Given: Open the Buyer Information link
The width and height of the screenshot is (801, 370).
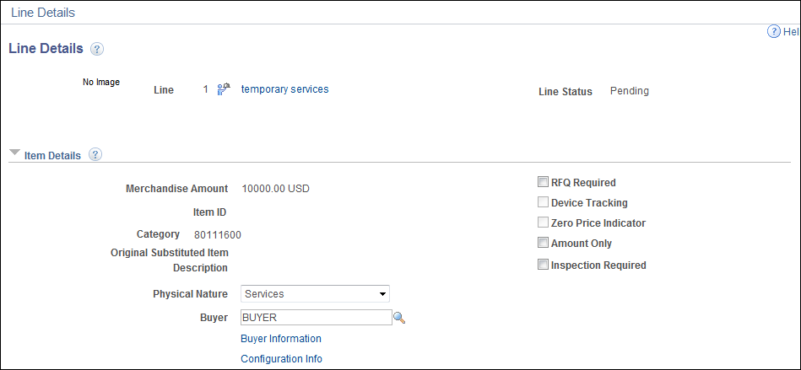Looking at the screenshot, I should pos(281,338).
